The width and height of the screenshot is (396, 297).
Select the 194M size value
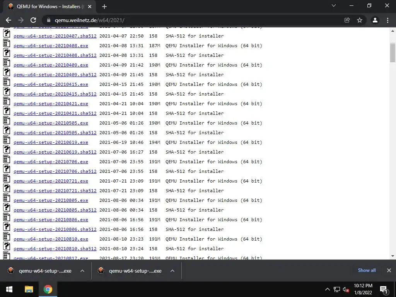155,142
